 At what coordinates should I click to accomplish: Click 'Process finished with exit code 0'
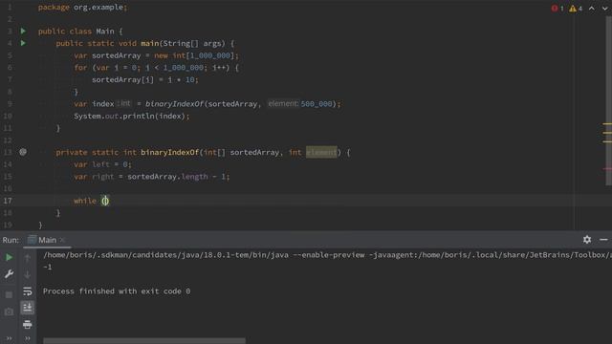[x=117, y=291]
